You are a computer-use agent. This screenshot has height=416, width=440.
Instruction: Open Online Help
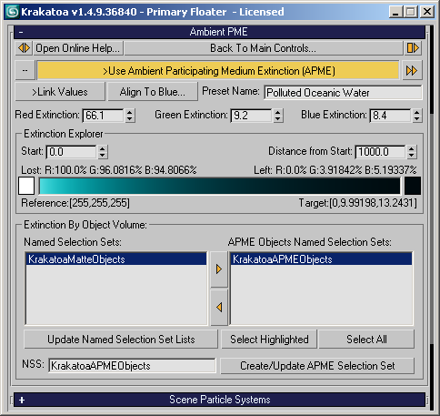[78, 48]
